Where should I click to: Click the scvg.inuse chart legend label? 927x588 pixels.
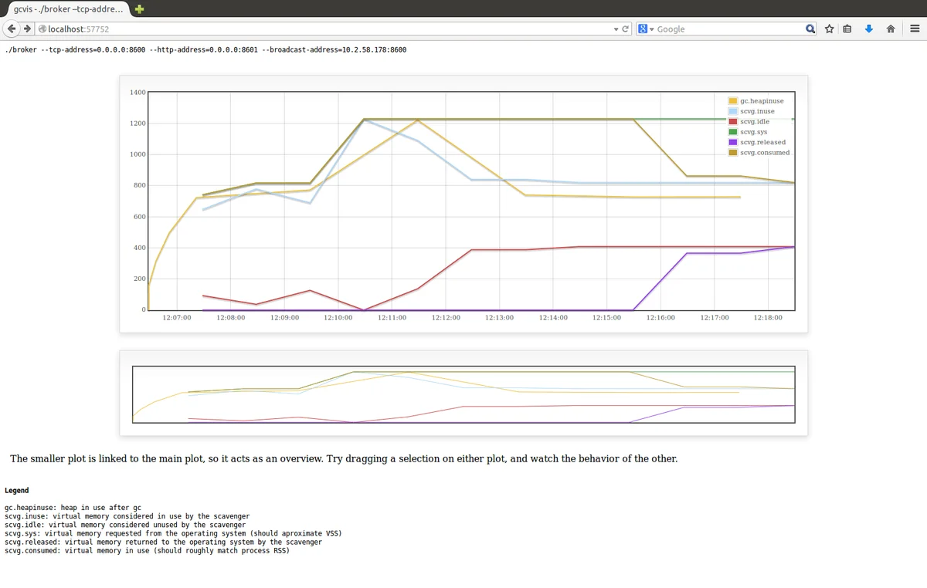[x=757, y=111]
